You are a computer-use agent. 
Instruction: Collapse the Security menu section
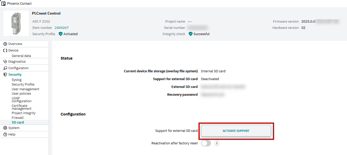point(15,75)
